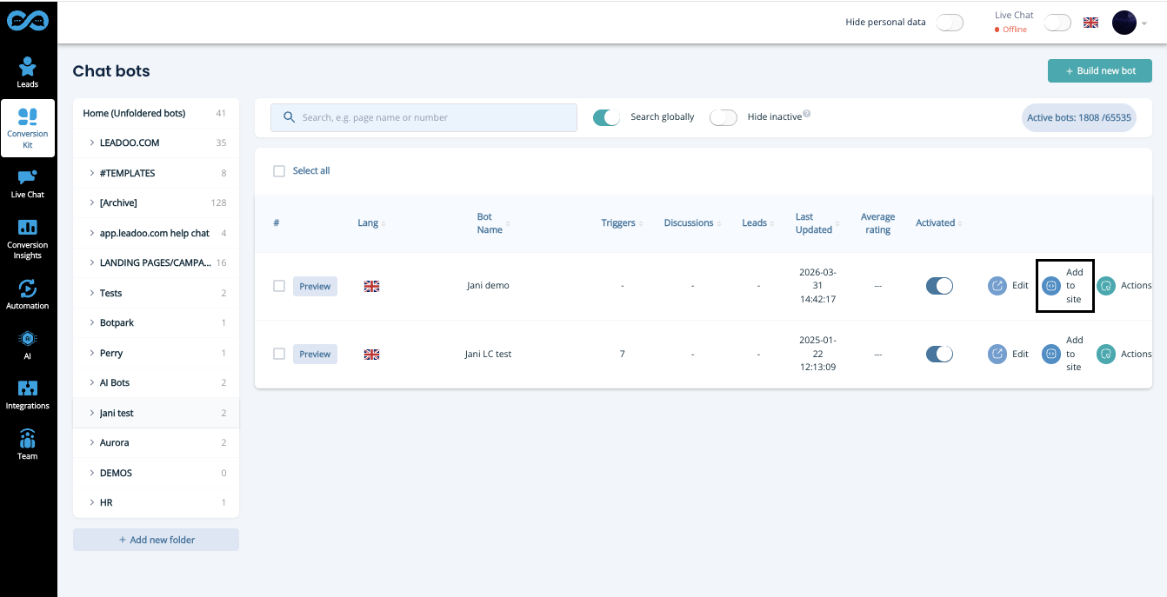Open Conversion Insights in the sidebar
Viewport: 1167px width, 597px height.
(x=28, y=239)
